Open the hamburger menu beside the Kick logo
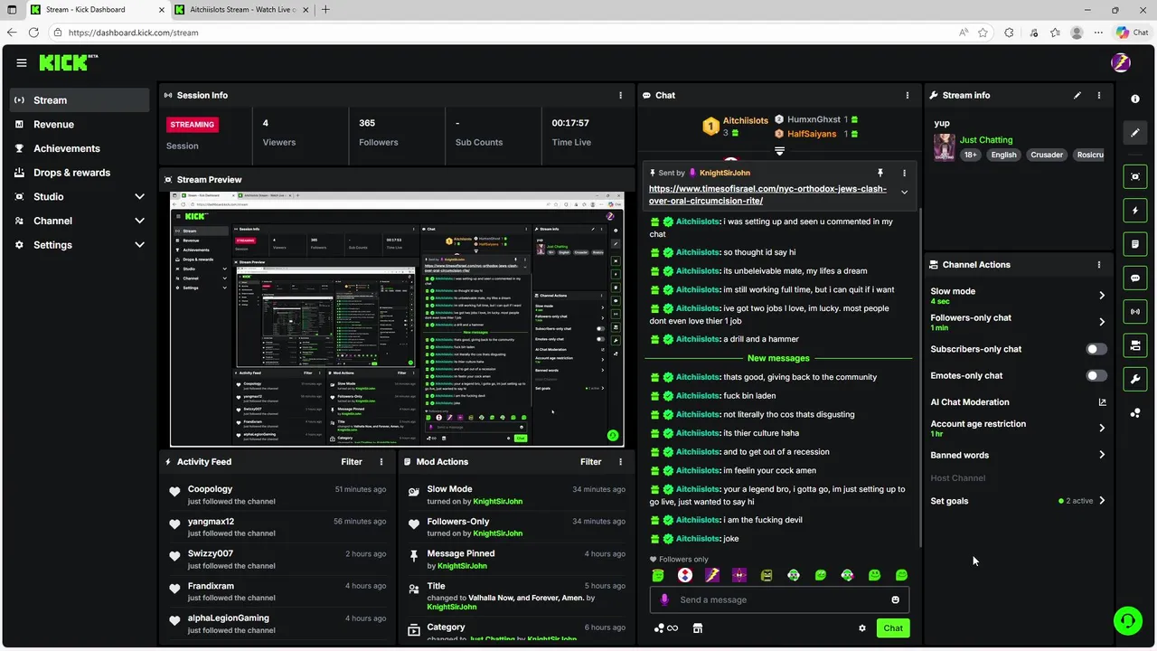Screen dimensions: 1157x651 pos(22,62)
